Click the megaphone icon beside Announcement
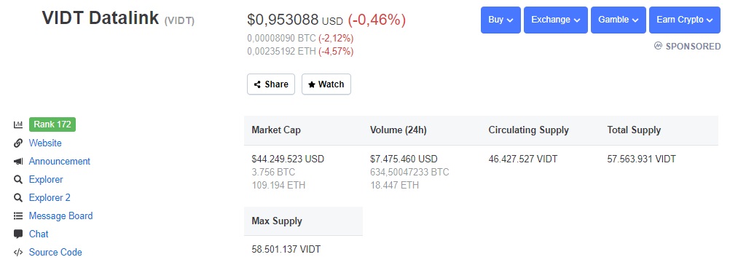730x265 pixels. coord(18,162)
